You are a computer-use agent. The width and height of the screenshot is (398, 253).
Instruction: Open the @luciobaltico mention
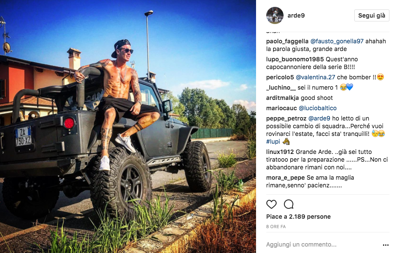coord(317,108)
